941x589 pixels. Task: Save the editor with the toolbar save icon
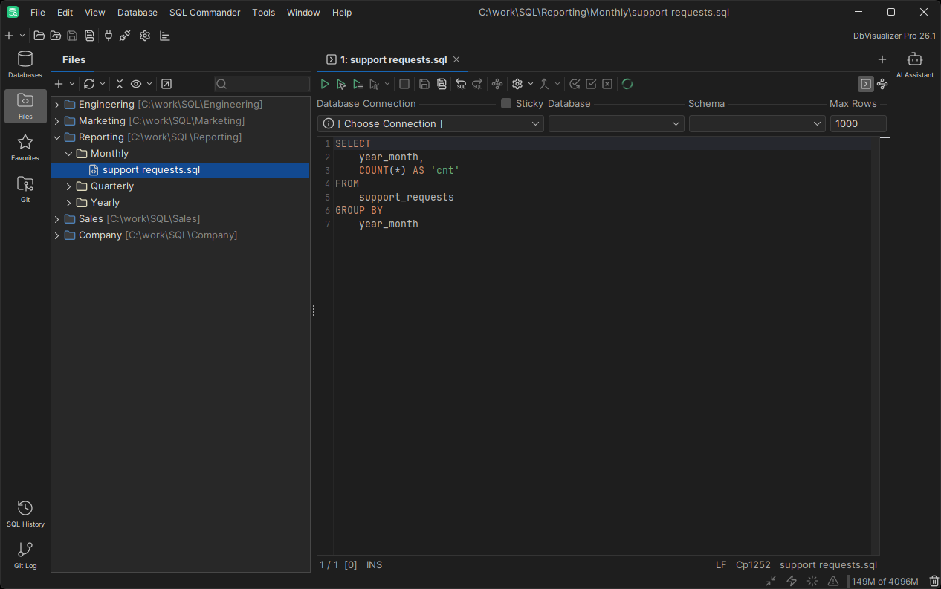[424, 84]
